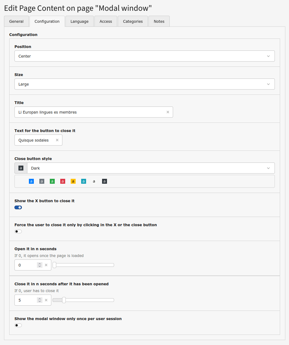Open the Position dropdown
This screenshot has height=345, width=289.
[144, 56]
